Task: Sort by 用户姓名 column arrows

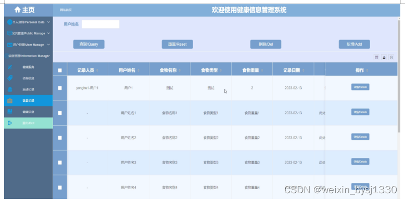Action: pyautogui.click(x=138, y=71)
